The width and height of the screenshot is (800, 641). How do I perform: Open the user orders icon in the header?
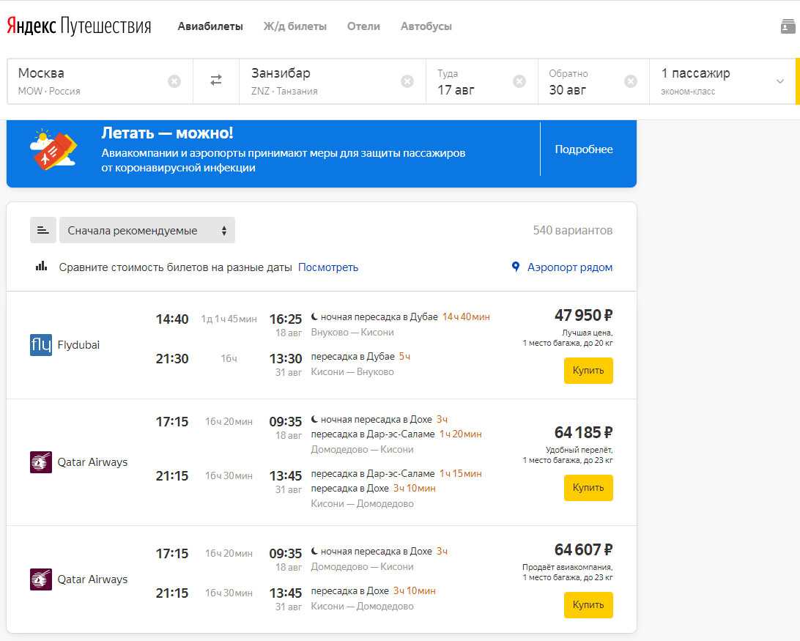point(788,26)
